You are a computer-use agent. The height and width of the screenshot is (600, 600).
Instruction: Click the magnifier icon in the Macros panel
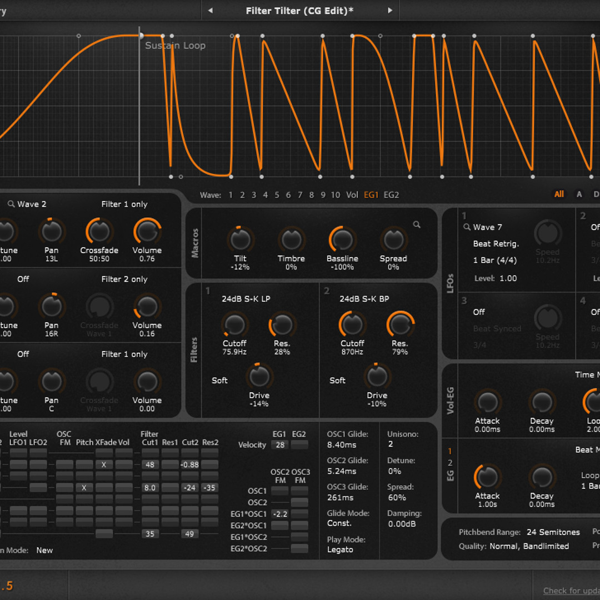click(417, 224)
